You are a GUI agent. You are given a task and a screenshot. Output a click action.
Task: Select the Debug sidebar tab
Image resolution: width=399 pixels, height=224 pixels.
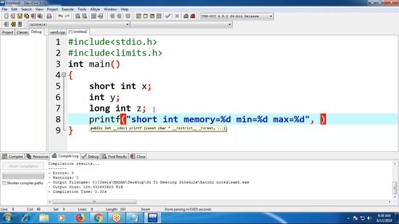coord(36,32)
